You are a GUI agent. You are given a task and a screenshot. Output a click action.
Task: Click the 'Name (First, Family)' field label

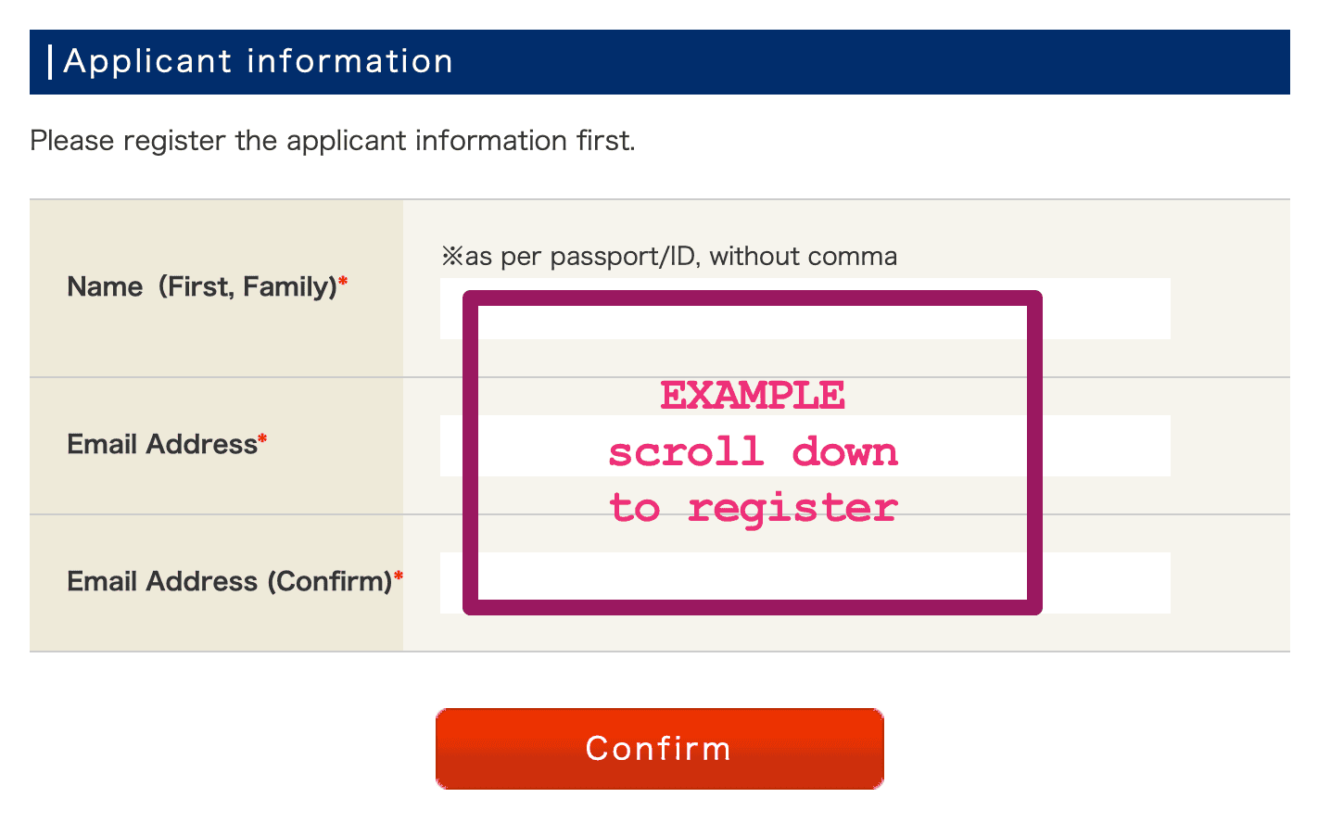[201, 287]
